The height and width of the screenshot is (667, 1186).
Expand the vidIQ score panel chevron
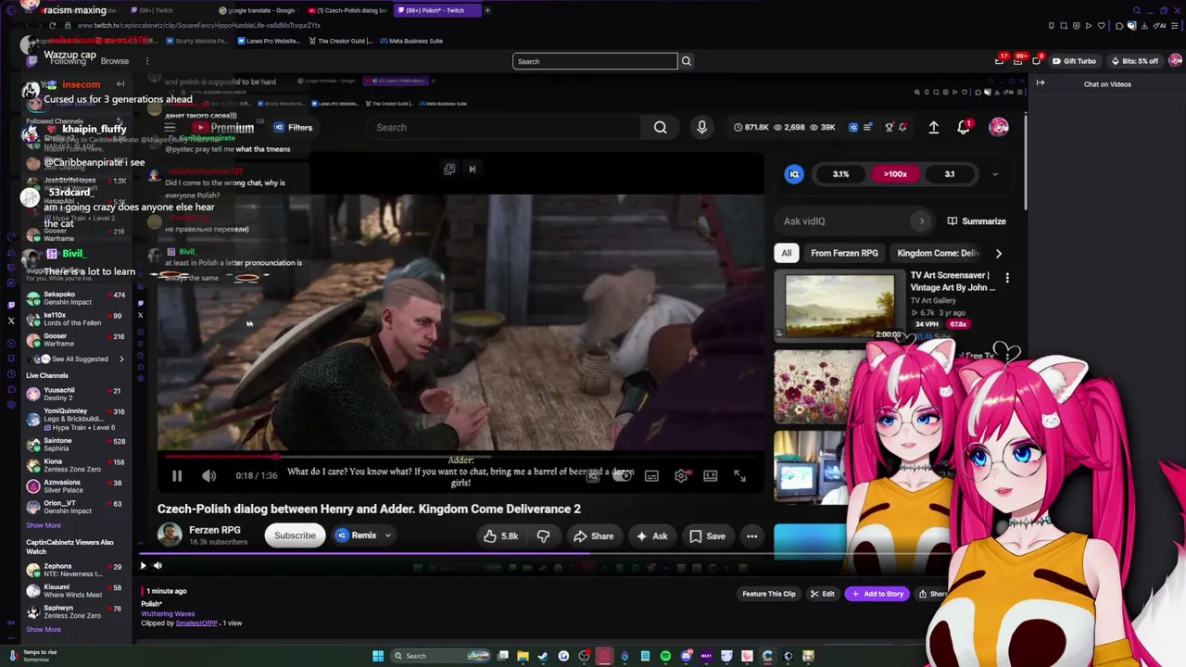(995, 174)
